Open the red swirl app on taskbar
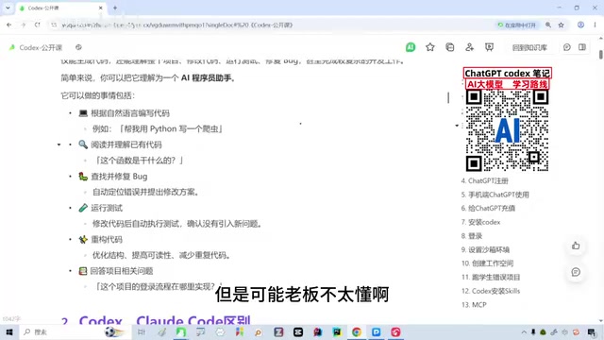The image size is (604, 340). (x=395, y=331)
